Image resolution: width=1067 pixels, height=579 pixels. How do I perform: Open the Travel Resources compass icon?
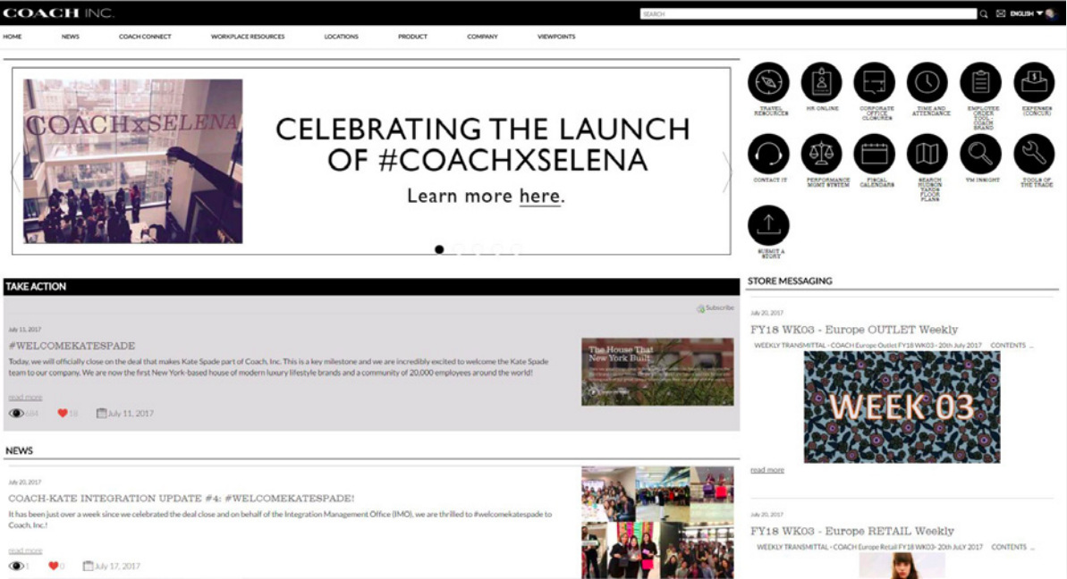(768, 82)
